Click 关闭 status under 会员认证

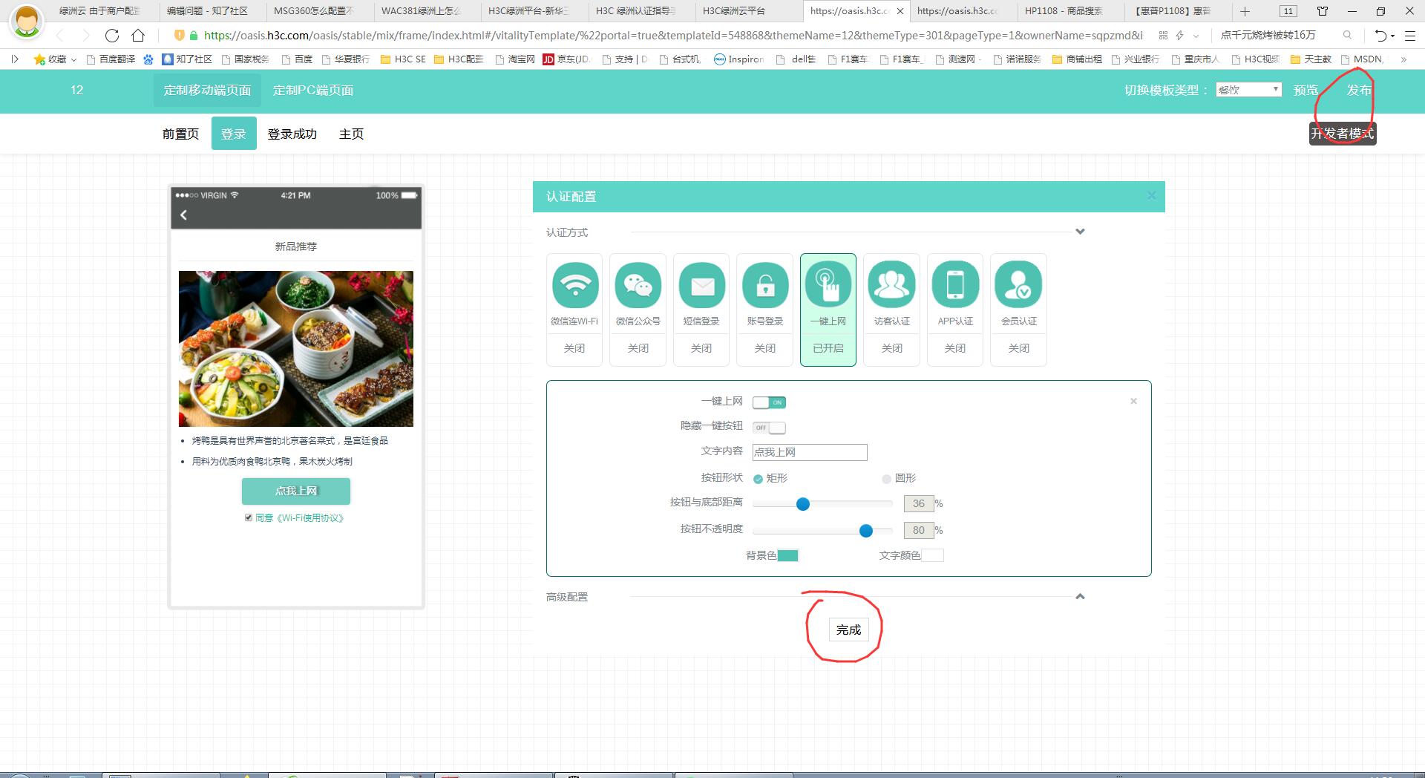(x=1019, y=348)
